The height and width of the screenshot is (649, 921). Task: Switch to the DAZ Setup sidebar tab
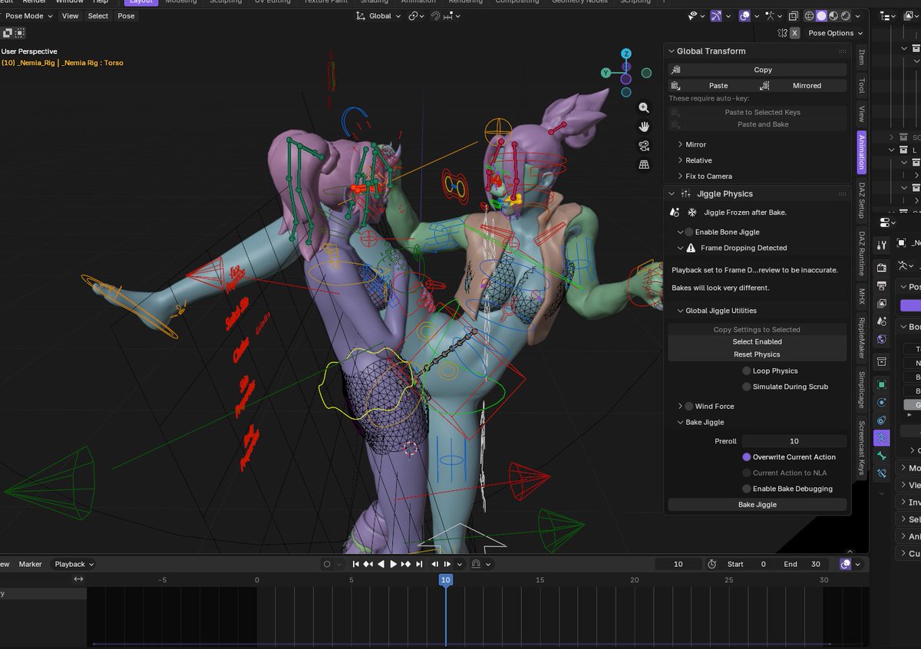coord(861,201)
